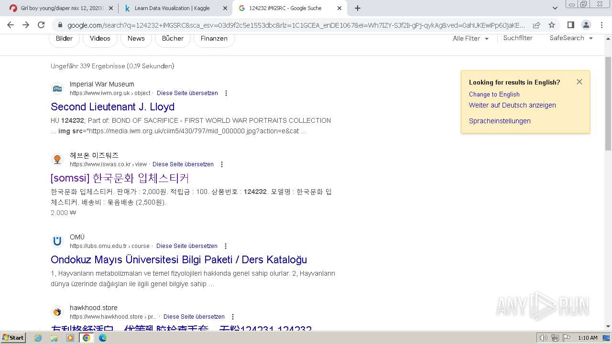
Task: Select Chrome in the taskbar
Action: pos(87,338)
